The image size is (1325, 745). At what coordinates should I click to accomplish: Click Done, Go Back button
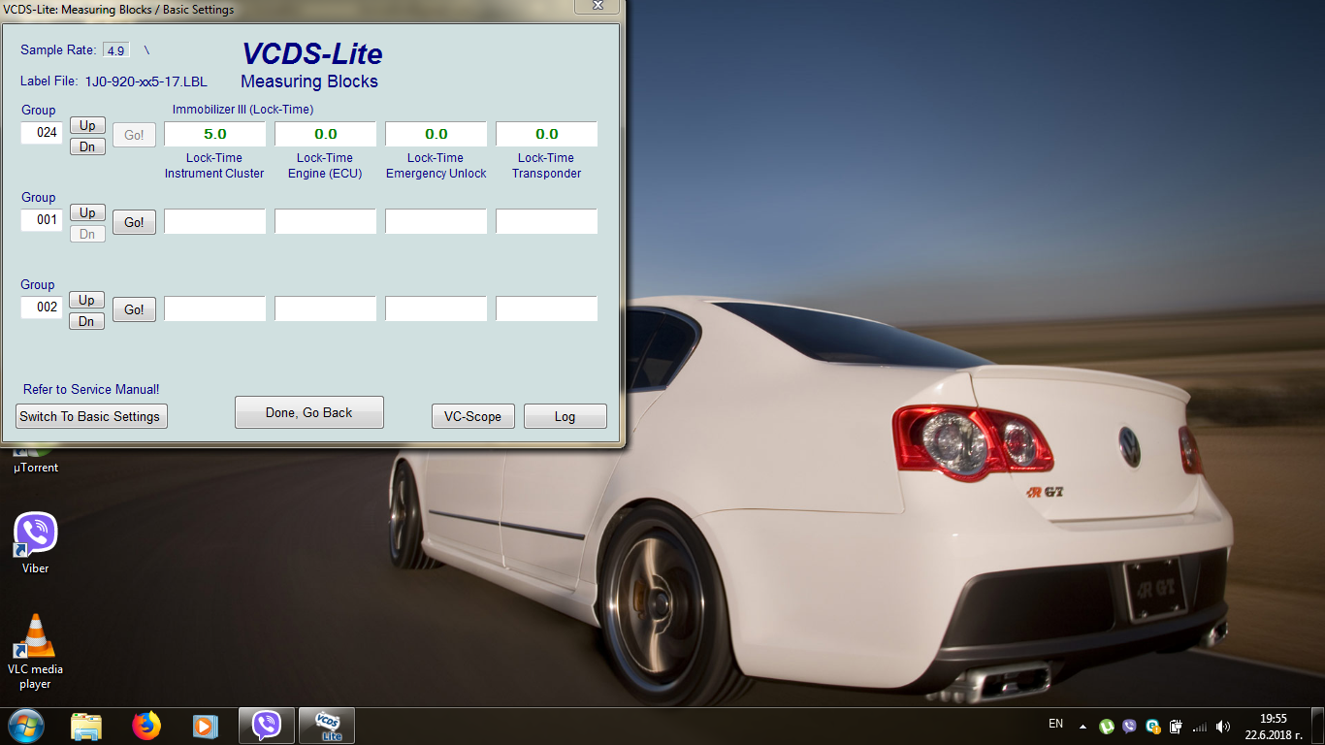pyautogui.click(x=308, y=412)
